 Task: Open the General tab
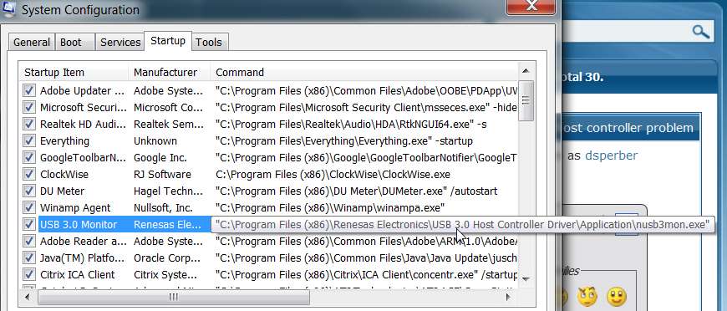(x=32, y=42)
